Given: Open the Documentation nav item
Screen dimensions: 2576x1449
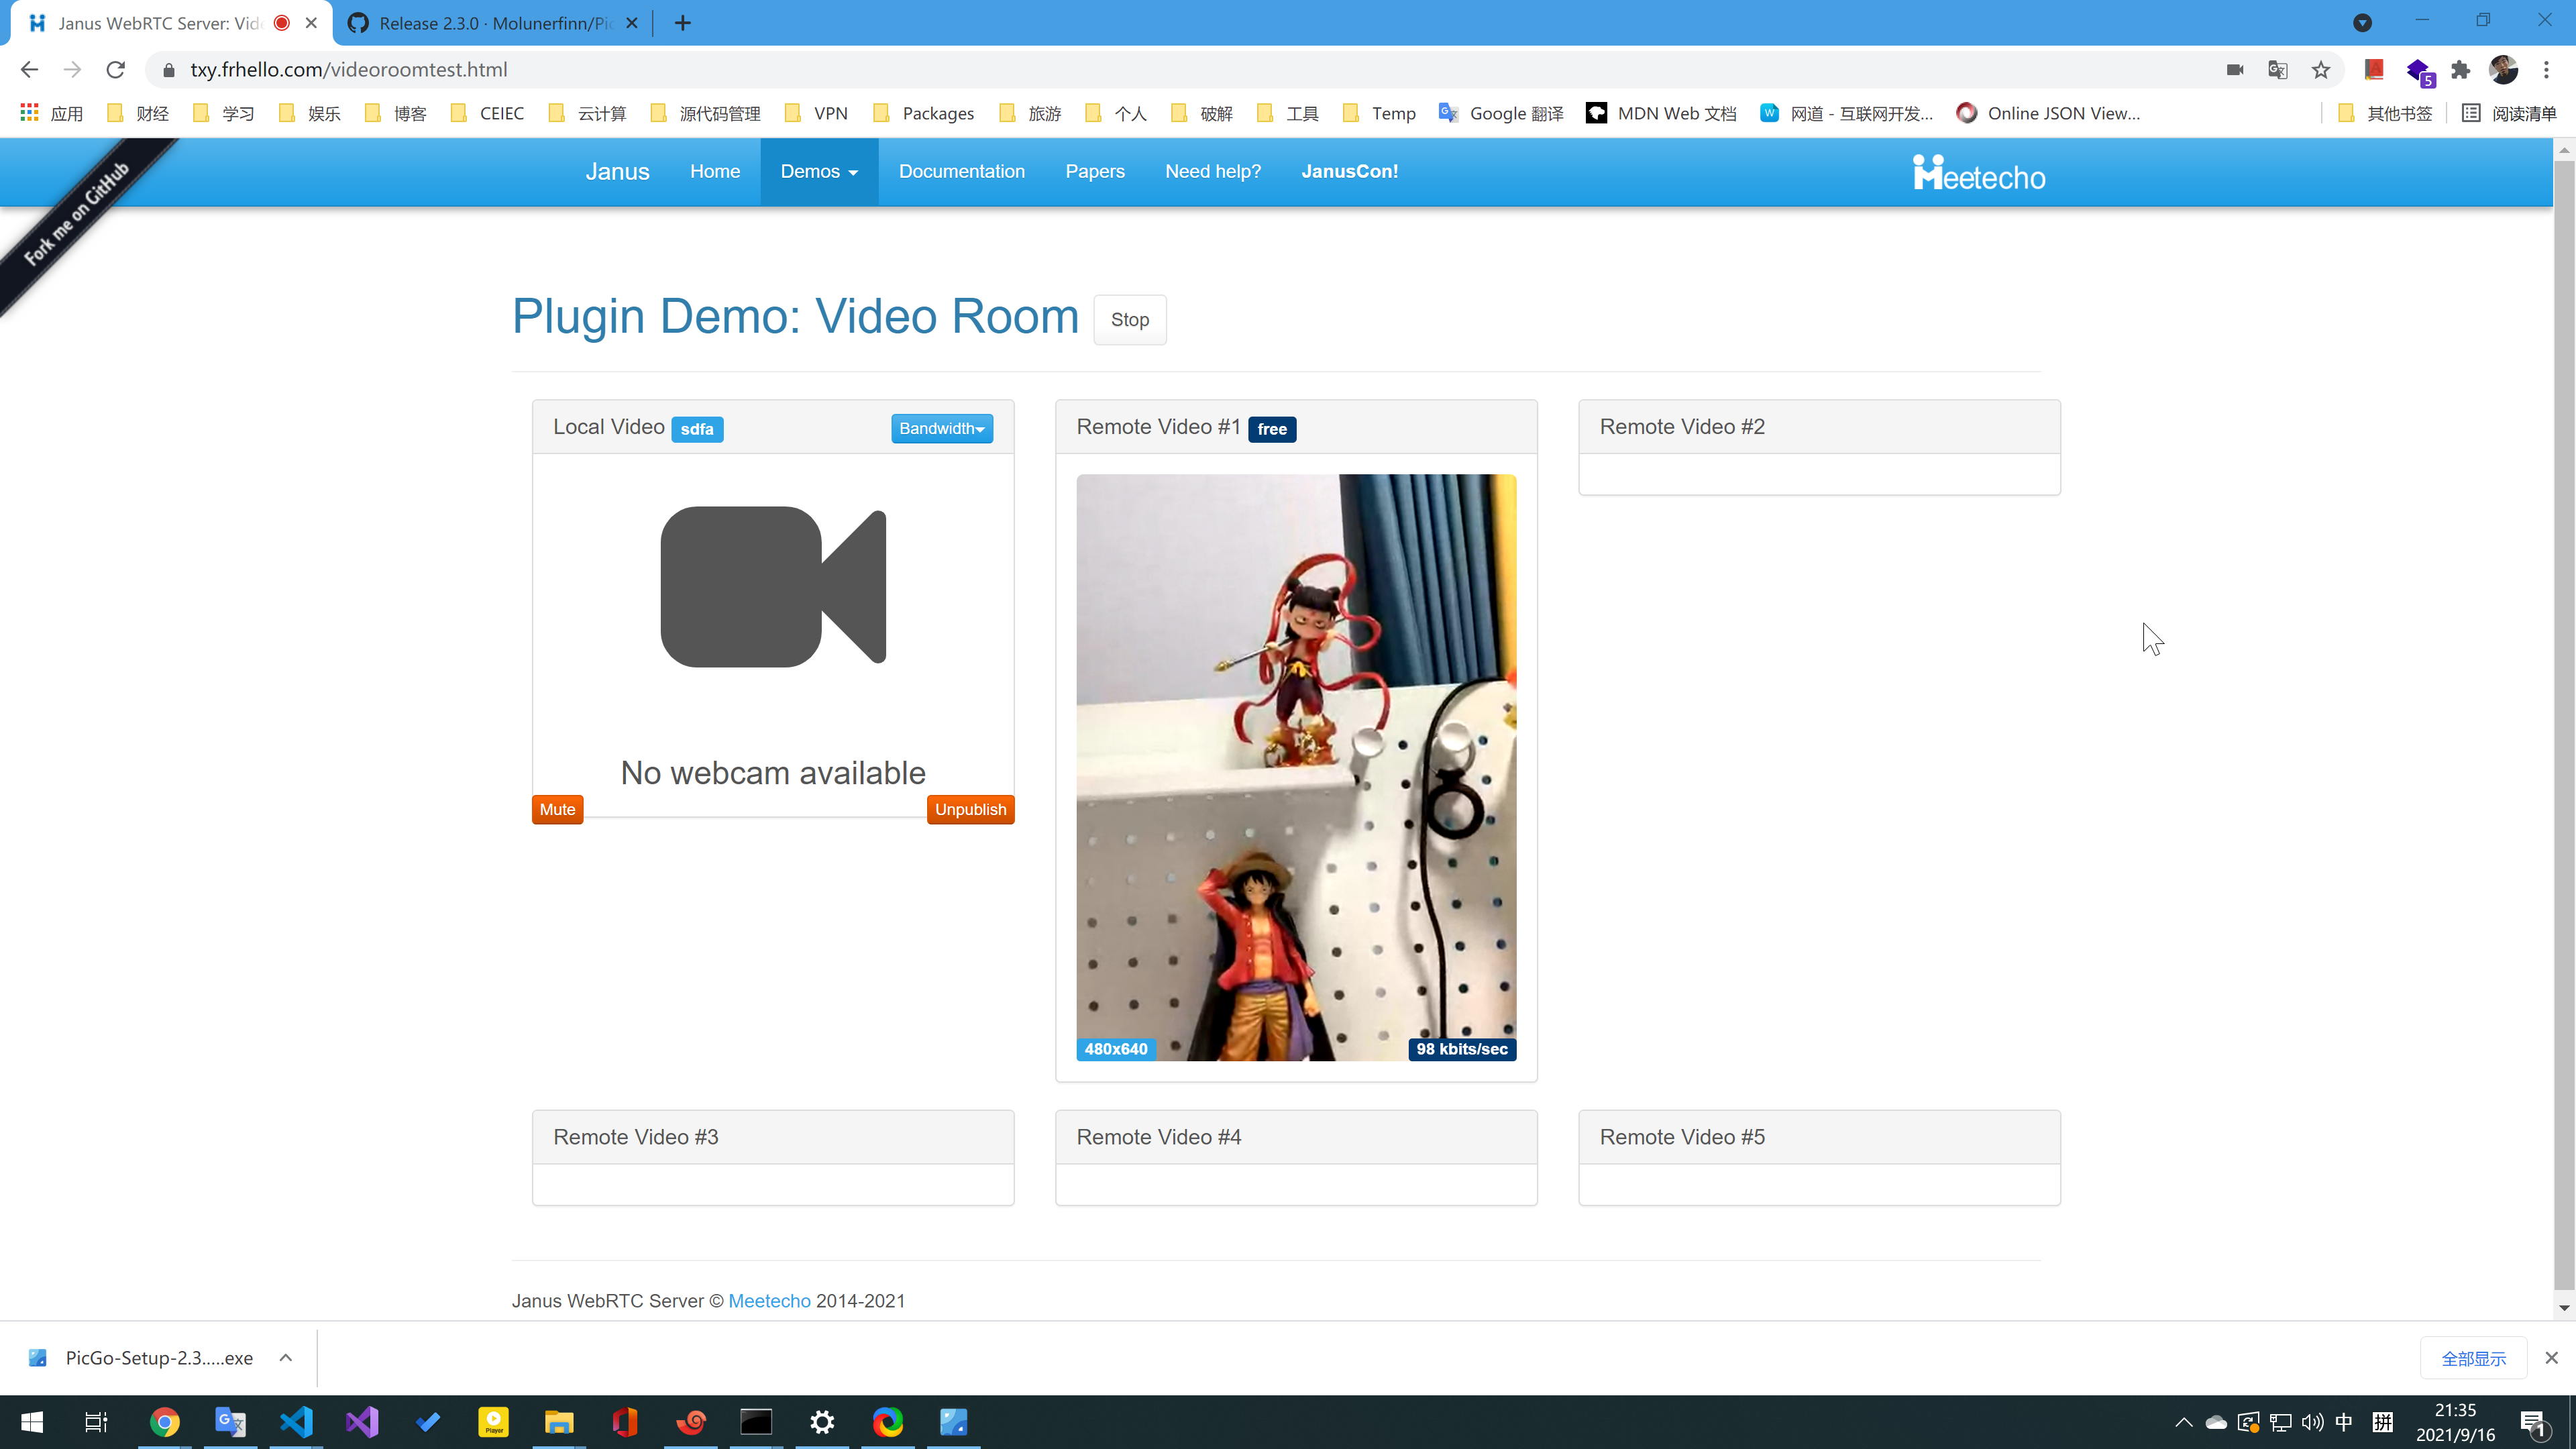Looking at the screenshot, I should (961, 172).
